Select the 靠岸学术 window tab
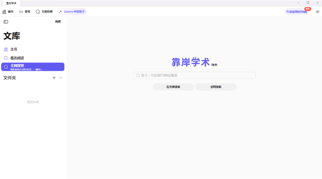The width and height of the screenshot is (322, 179). (x=11, y=3)
